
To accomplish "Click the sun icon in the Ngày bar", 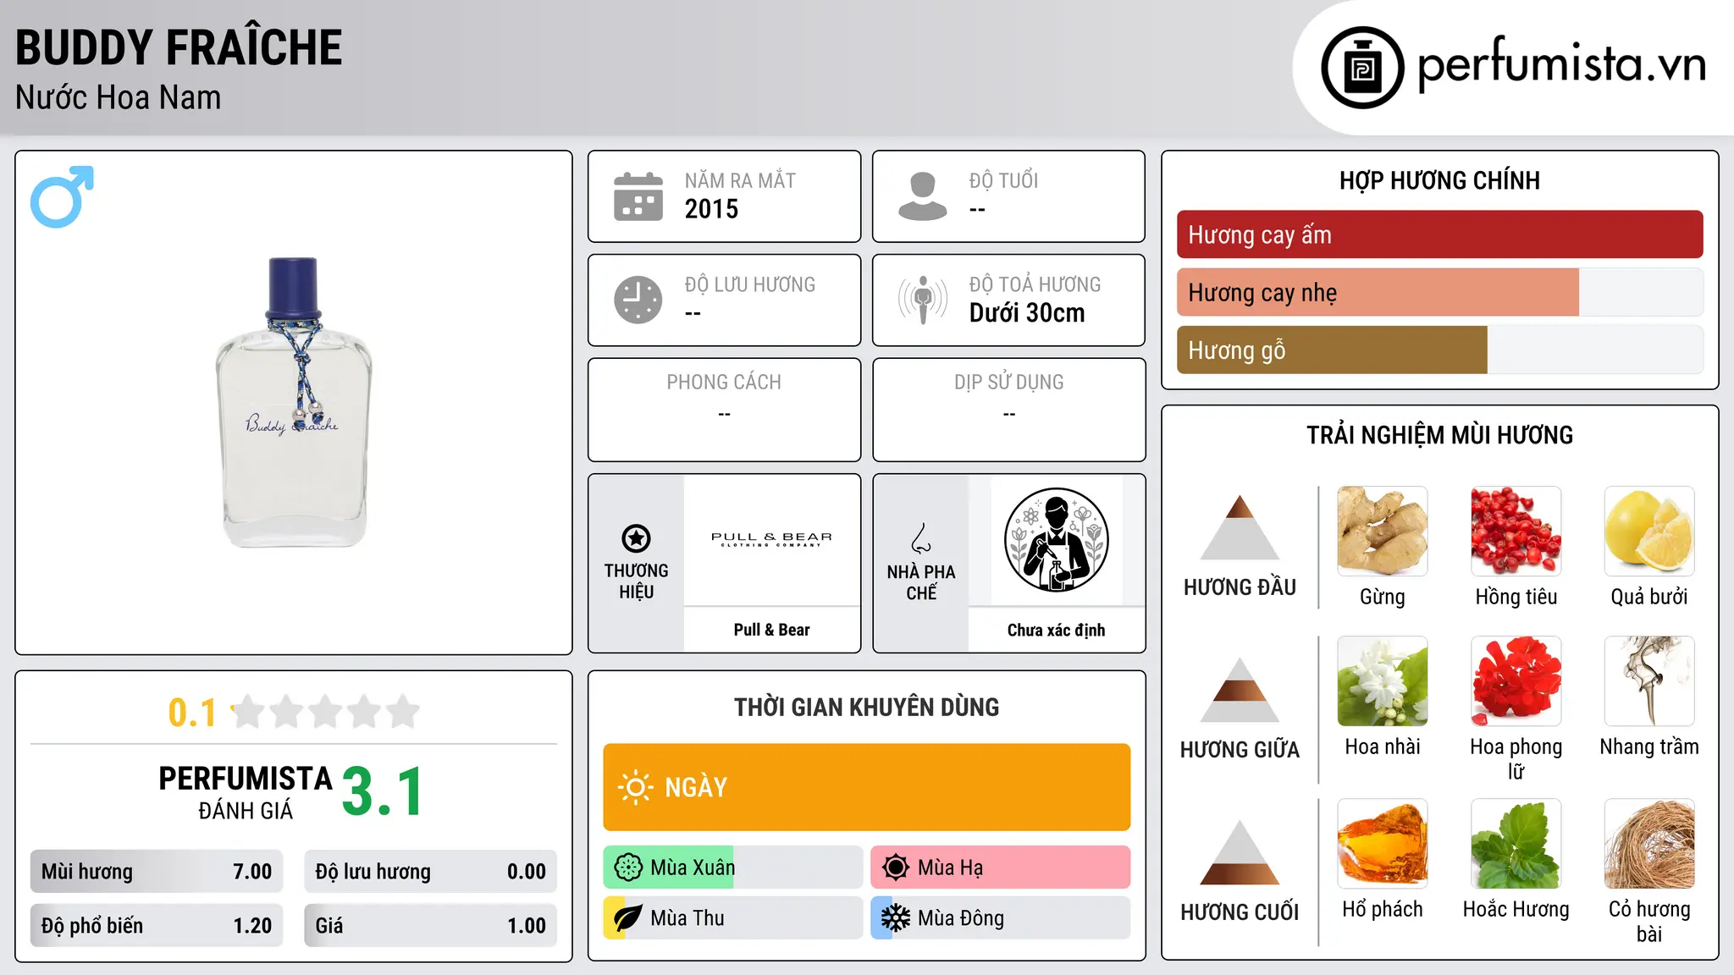I will click(635, 787).
